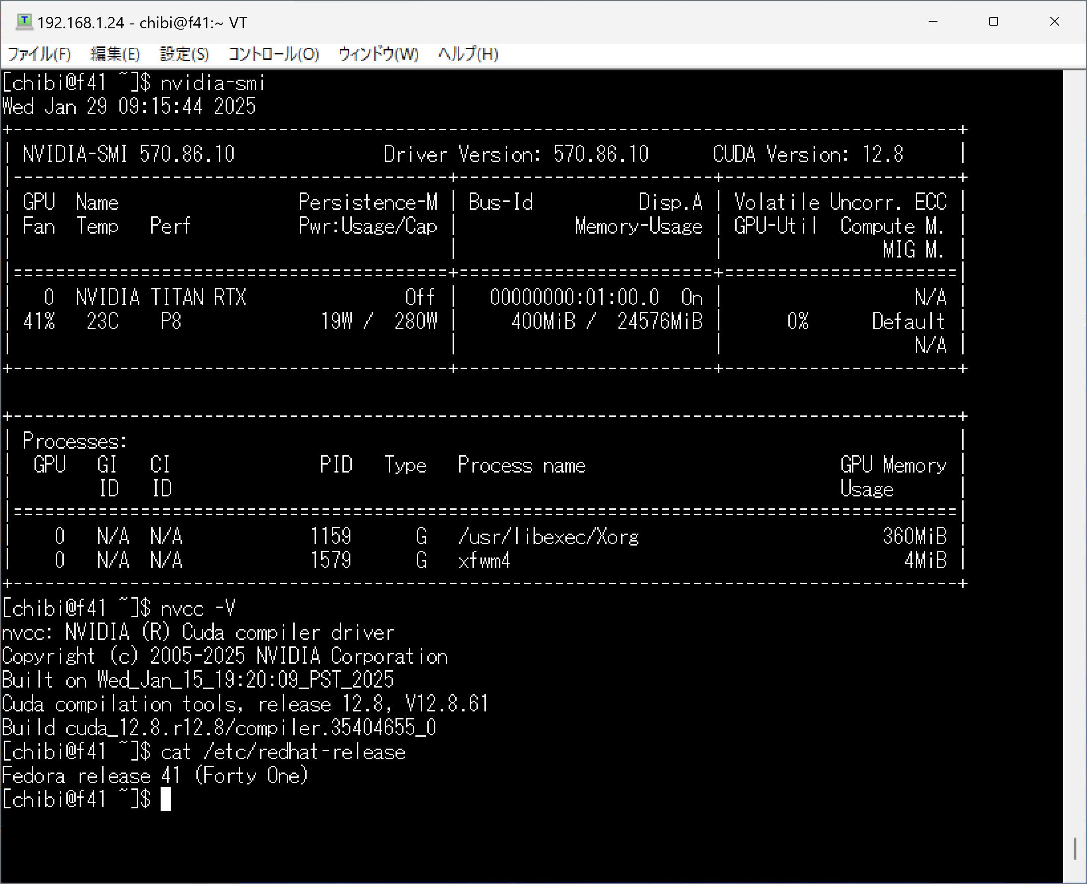The image size is (1087, 884).
Task: Click the Driver Version 570.86.10 text
Action: [516, 154]
